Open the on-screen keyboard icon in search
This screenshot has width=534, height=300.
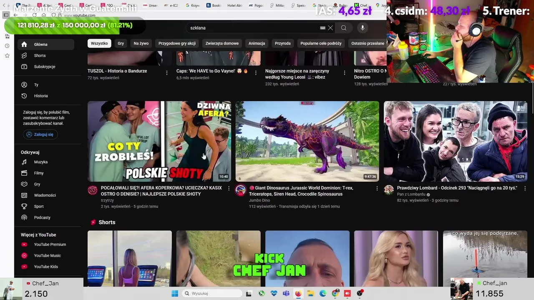(x=322, y=28)
